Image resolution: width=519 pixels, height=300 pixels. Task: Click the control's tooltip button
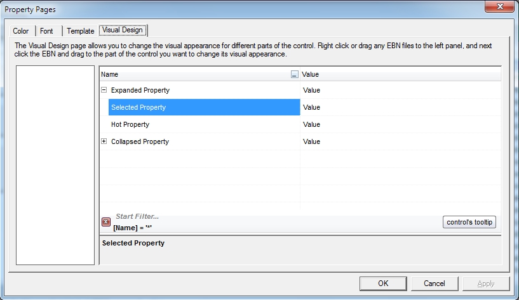[x=469, y=222]
